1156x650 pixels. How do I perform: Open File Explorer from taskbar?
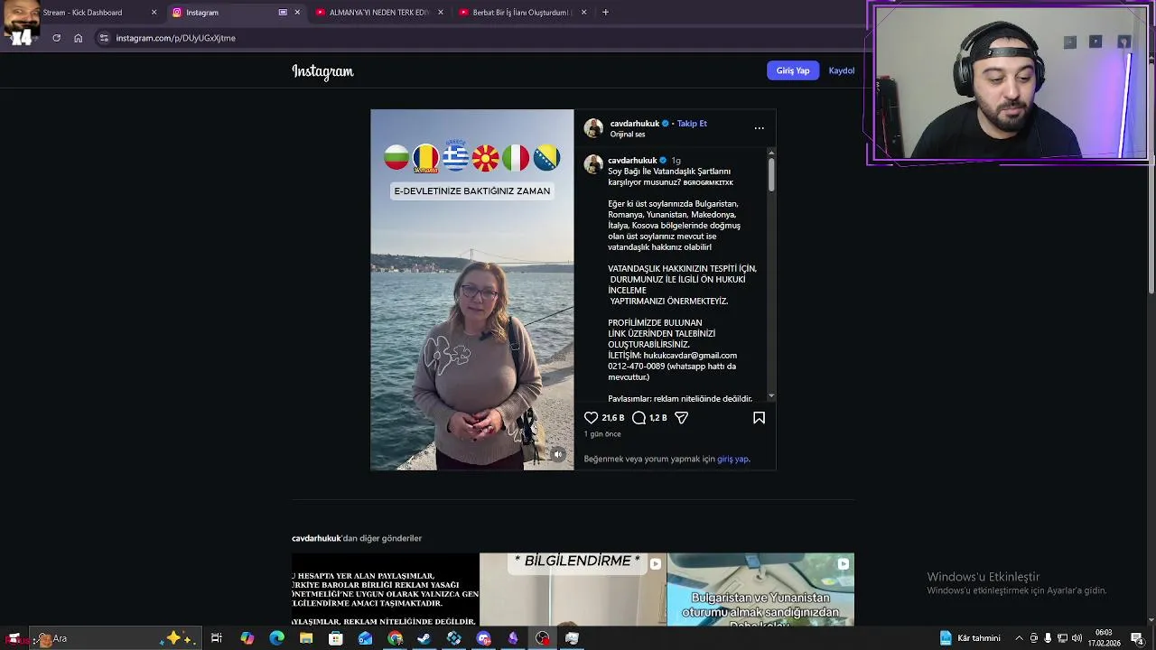pos(306,638)
